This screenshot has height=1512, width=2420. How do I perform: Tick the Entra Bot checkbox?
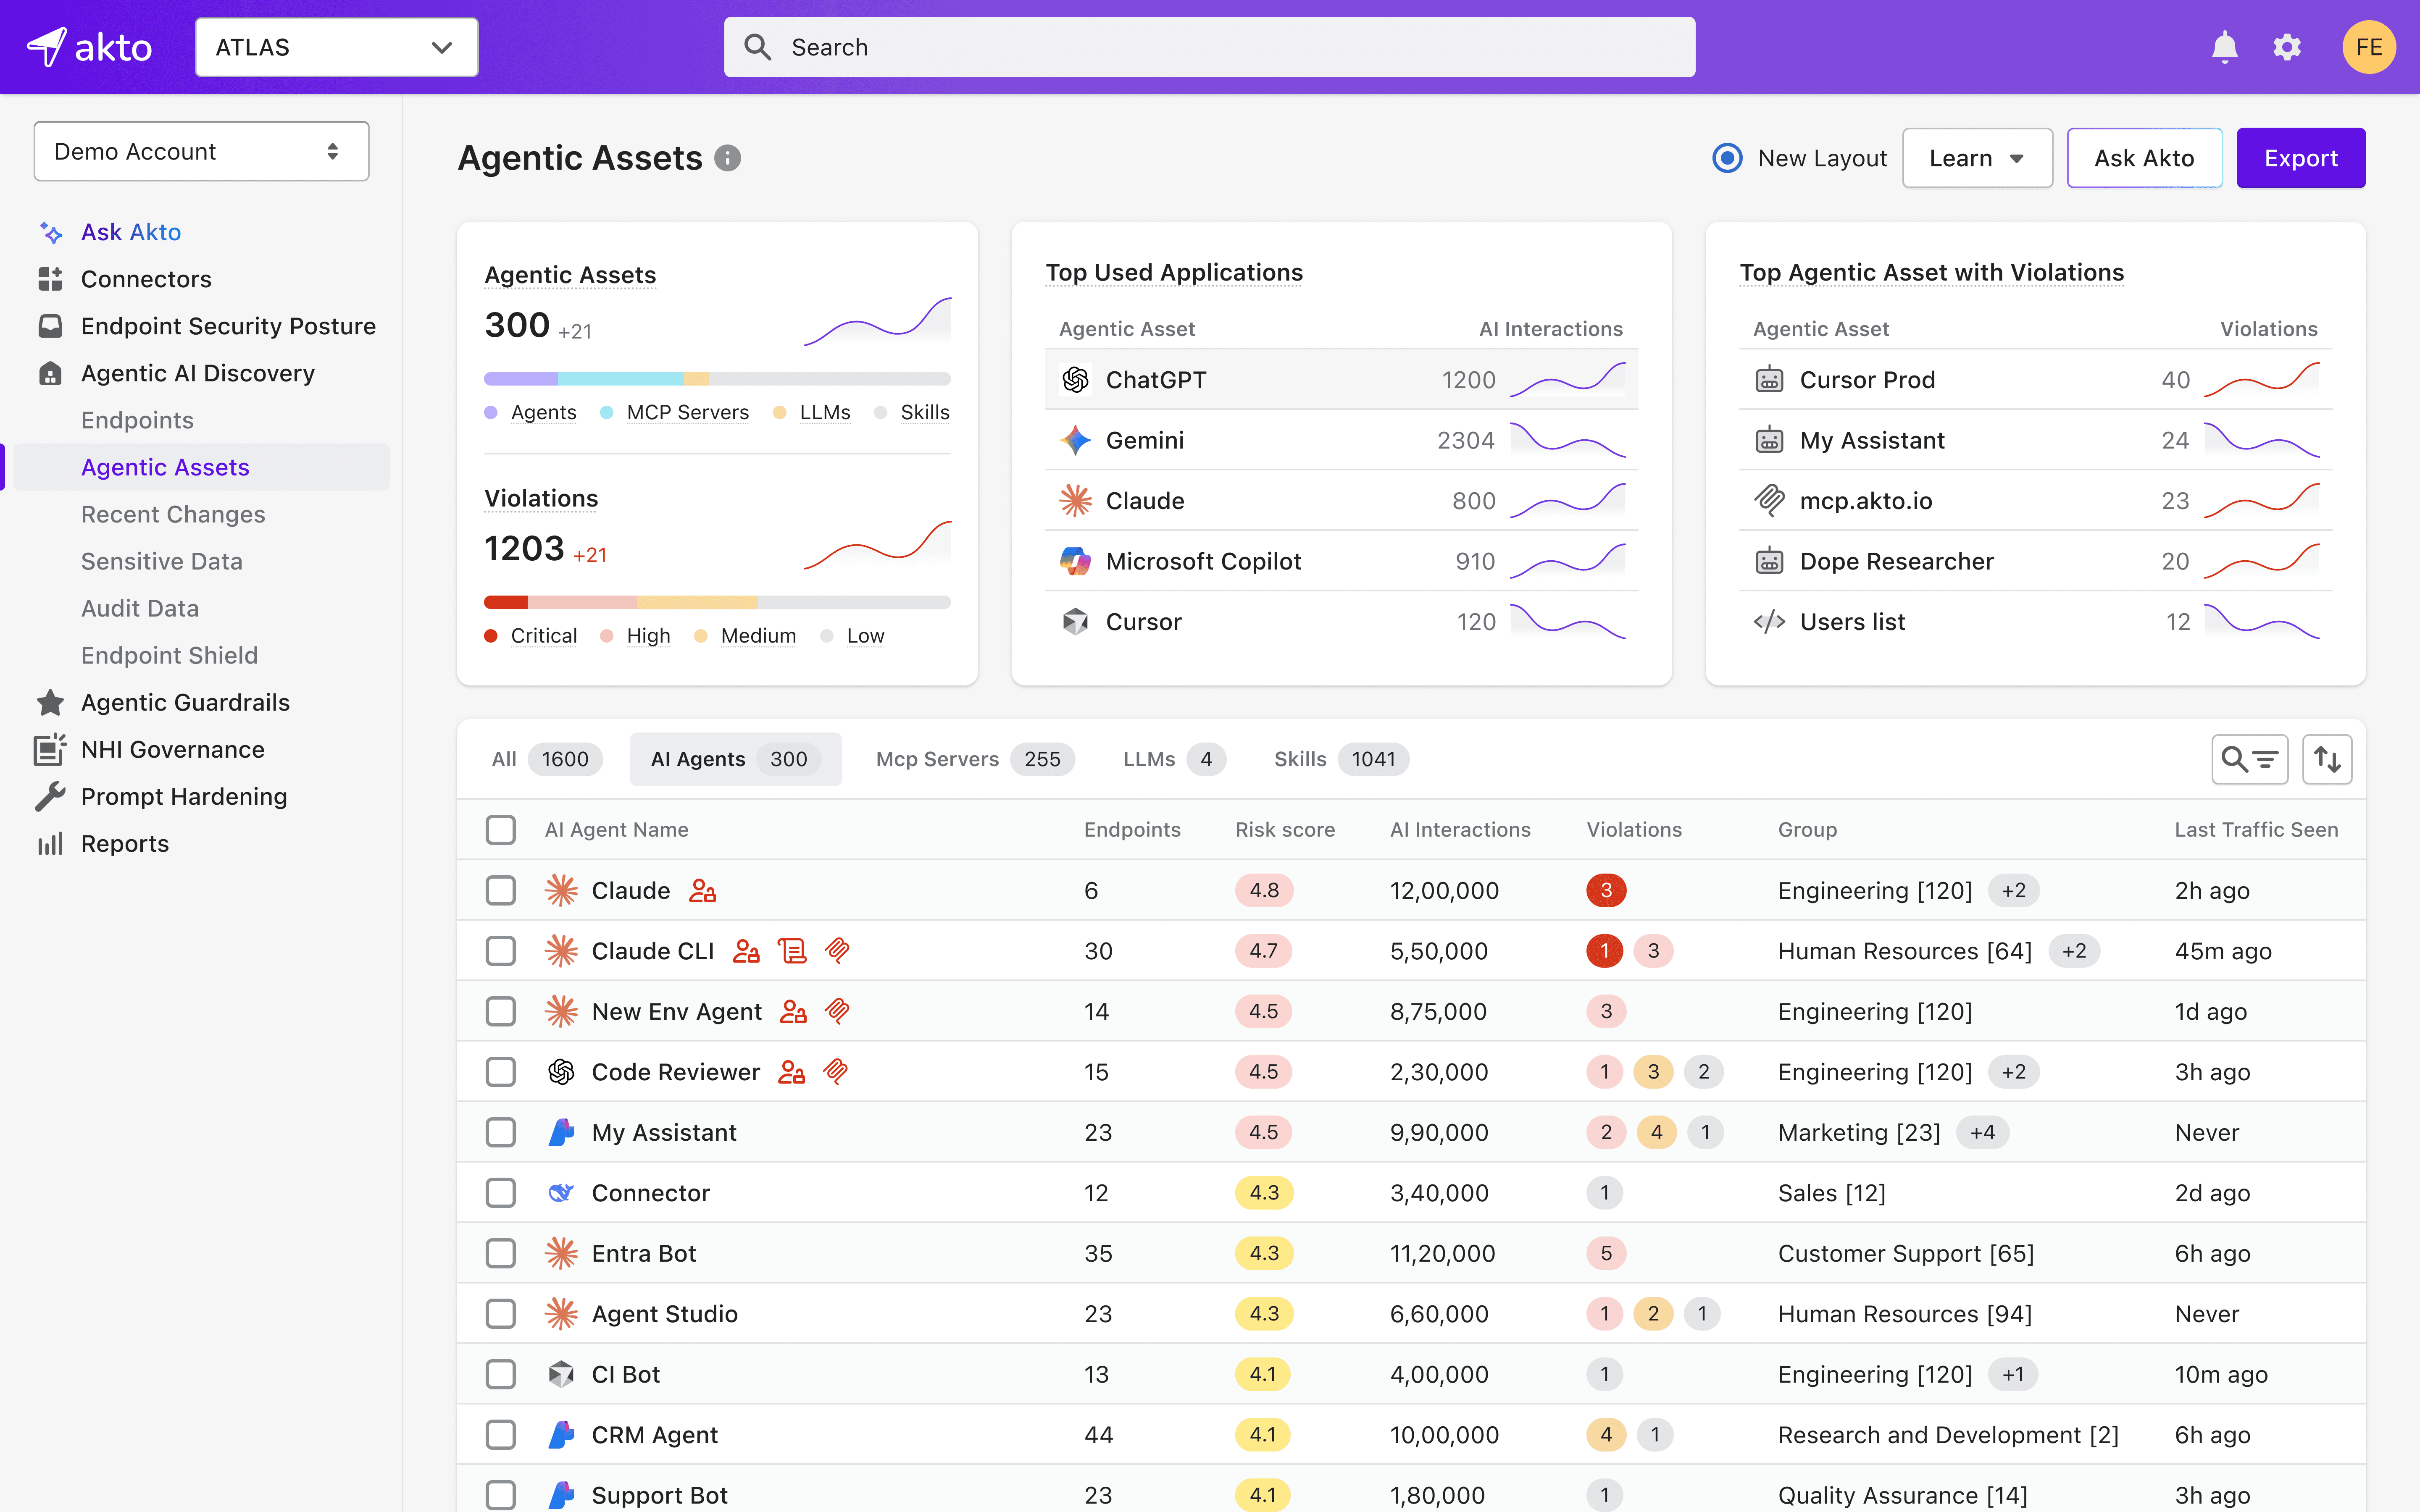[x=500, y=1253]
